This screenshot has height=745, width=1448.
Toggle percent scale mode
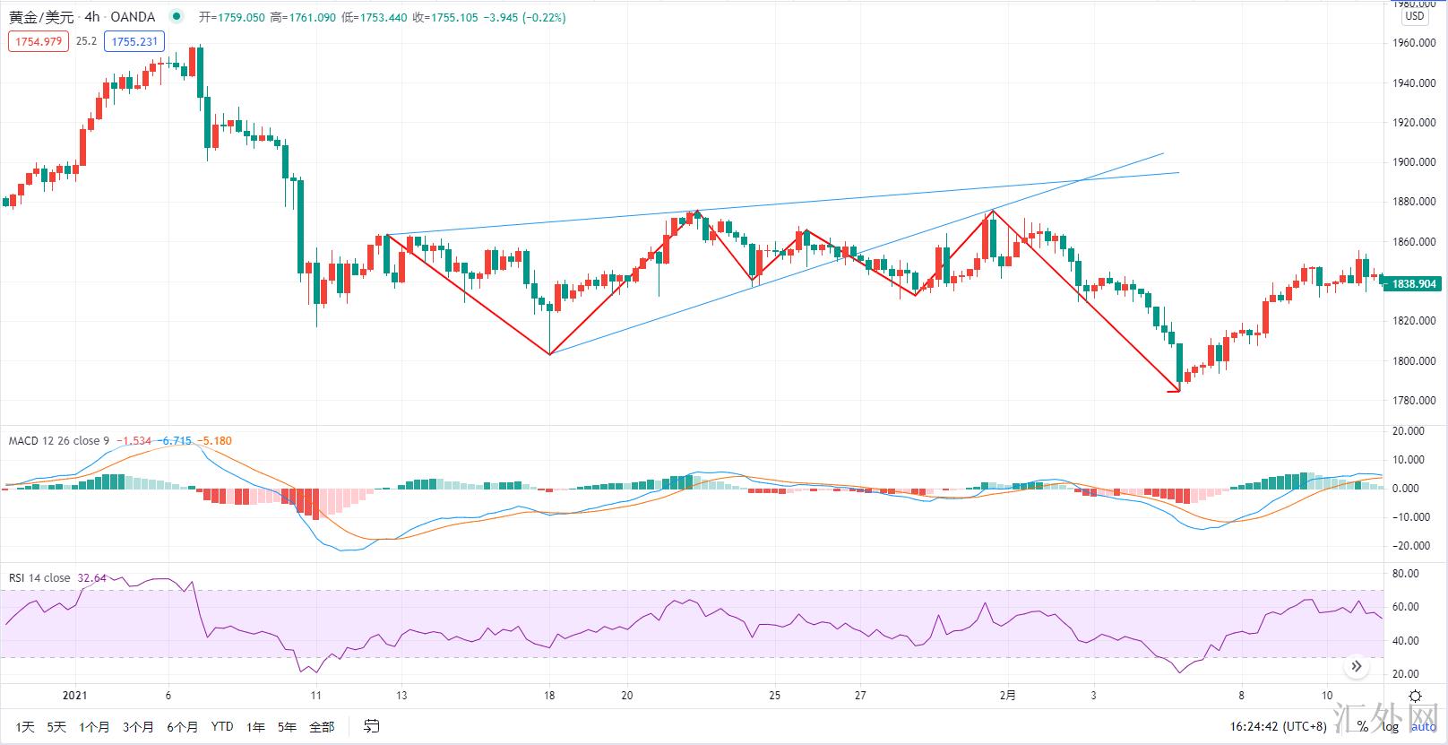1363,726
